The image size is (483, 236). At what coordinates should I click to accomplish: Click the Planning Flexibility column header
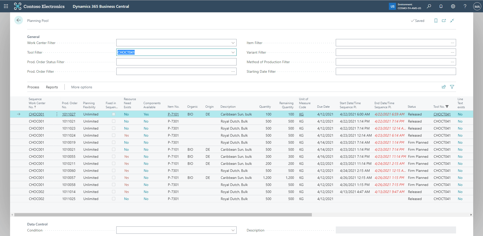tap(89, 105)
